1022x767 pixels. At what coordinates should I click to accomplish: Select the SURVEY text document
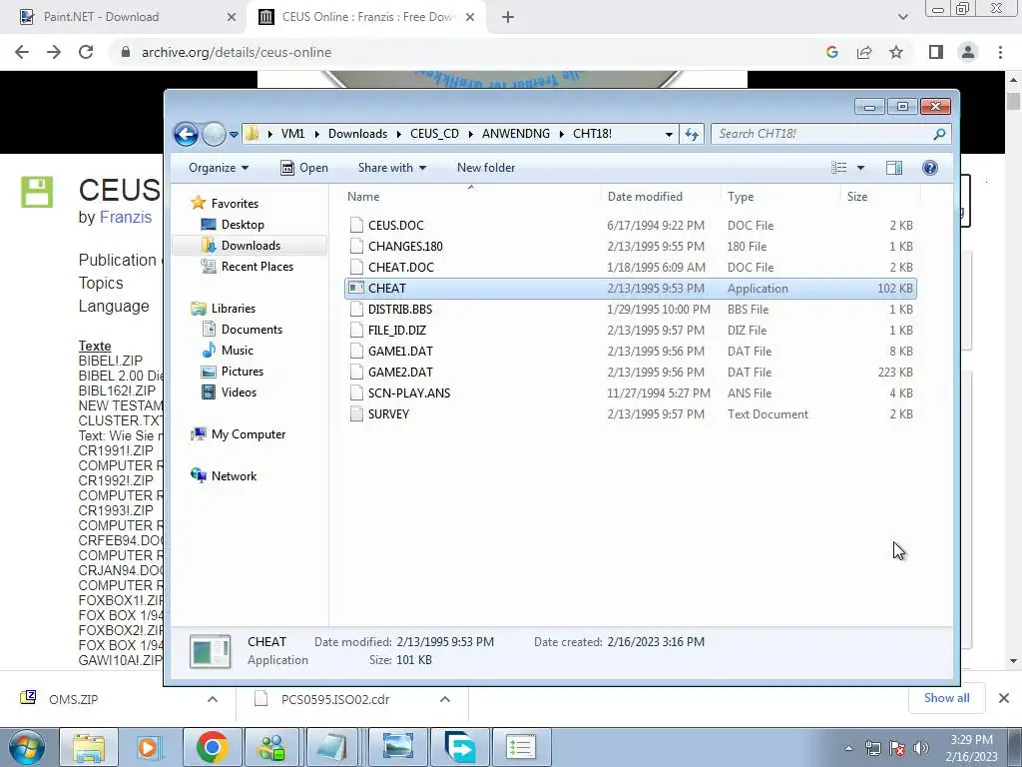[x=388, y=414]
